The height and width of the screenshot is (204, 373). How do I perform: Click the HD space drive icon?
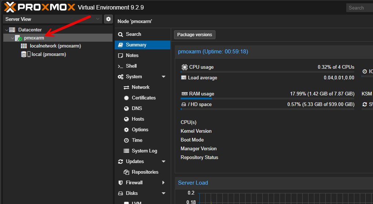[x=184, y=105]
